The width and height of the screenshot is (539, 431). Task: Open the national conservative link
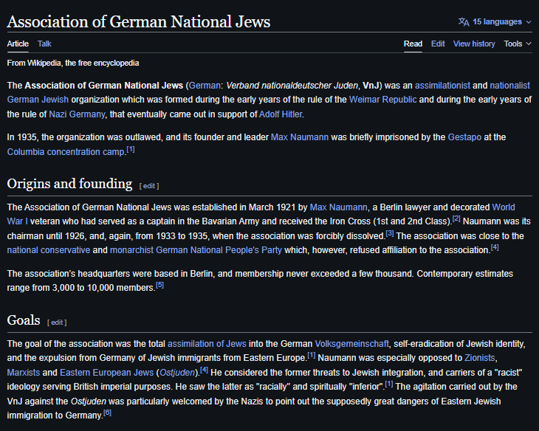pos(49,250)
